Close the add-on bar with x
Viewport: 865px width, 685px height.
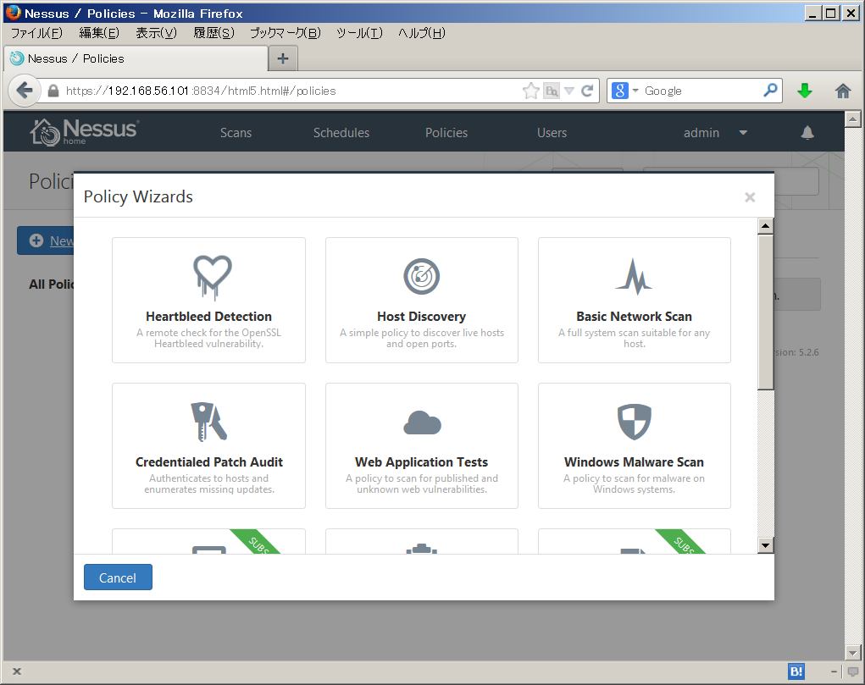click(x=17, y=671)
